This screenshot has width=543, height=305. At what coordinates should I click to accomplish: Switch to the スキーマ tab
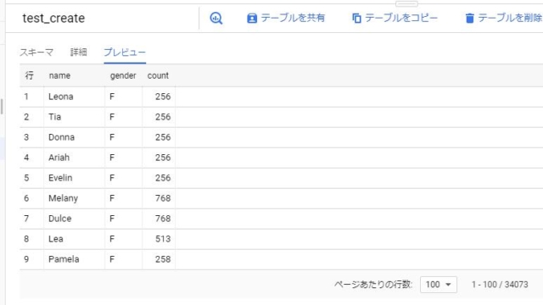36,53
